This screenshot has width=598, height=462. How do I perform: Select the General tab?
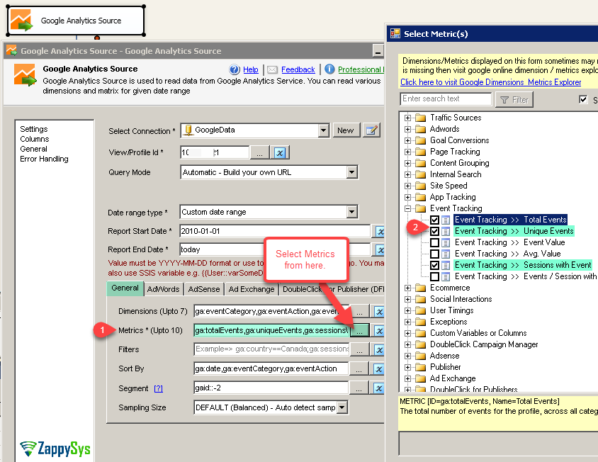[x=125, y=288]
